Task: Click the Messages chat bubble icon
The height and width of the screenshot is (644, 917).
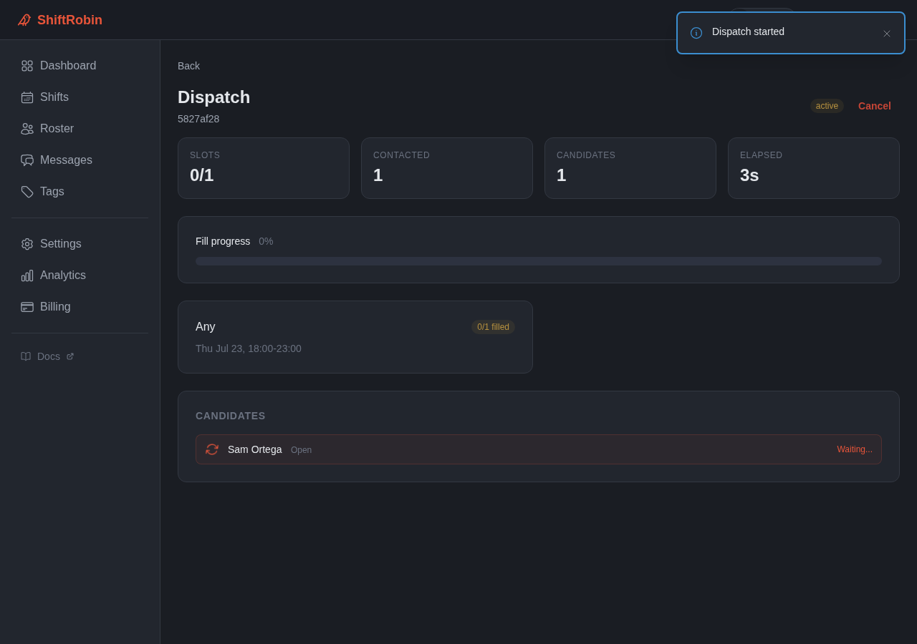Action: click(27, 160)
